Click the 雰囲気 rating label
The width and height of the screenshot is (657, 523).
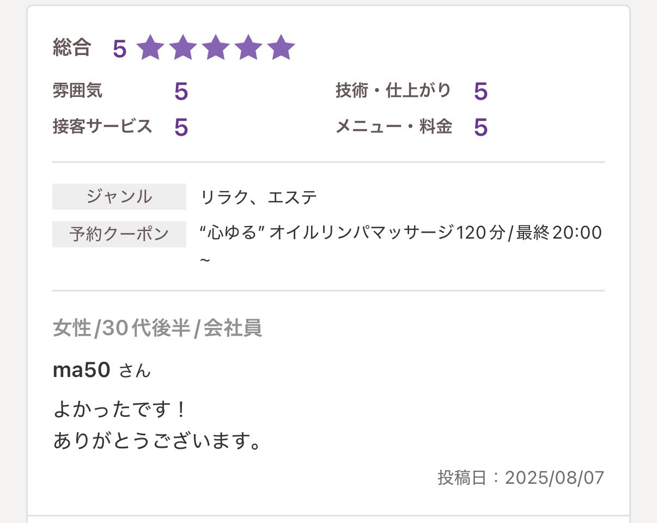coord(77,90)
